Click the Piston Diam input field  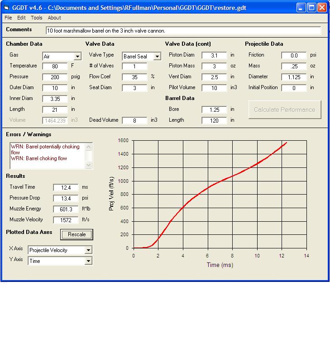tap(214, 55)
